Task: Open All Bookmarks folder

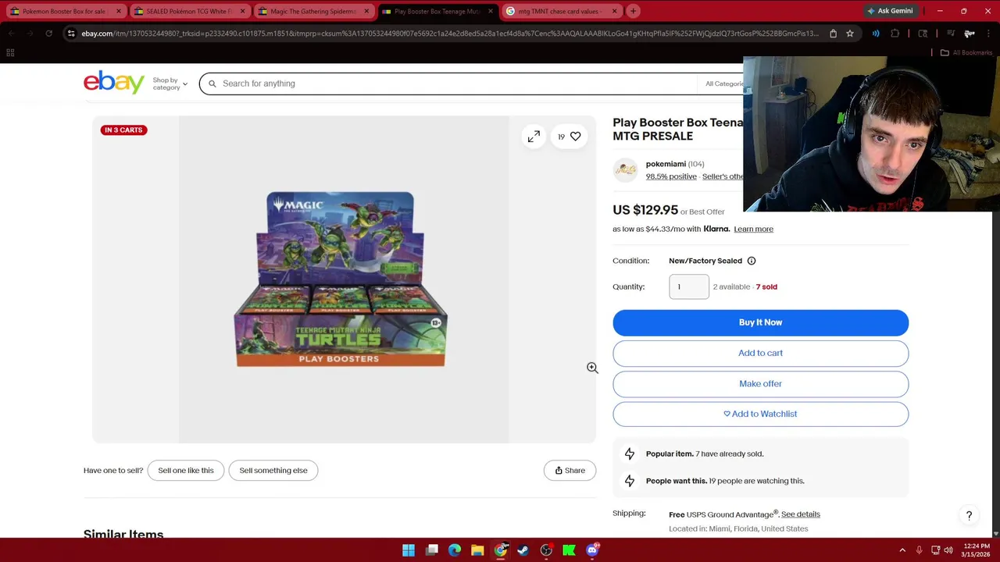Action: [x=966, y=52]
